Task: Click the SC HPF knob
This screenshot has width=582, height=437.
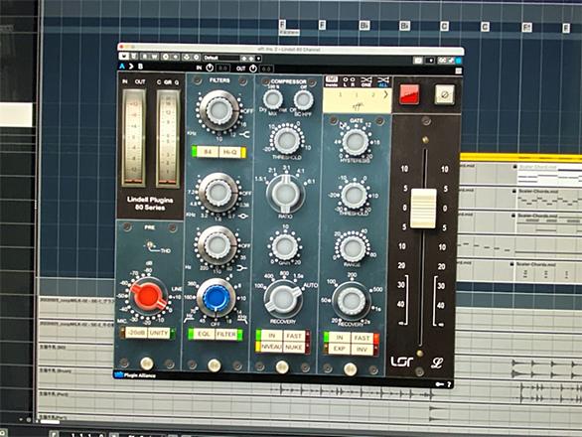Action: coord(303,99)
